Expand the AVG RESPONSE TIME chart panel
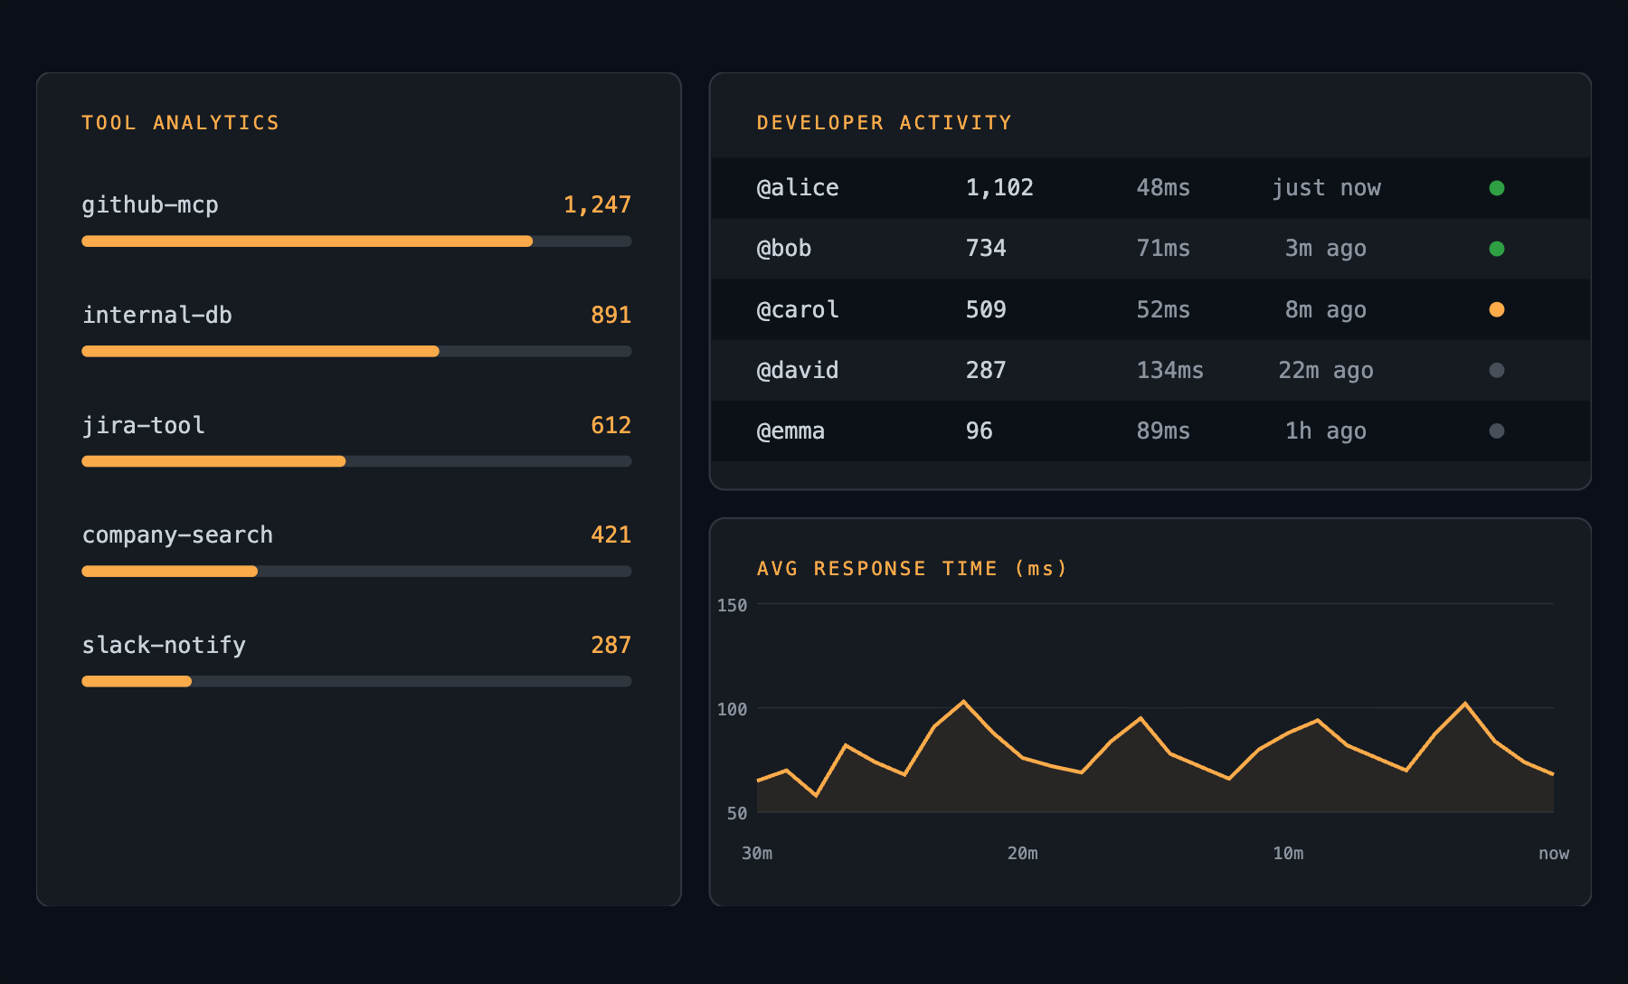The height and width of the screenshot is (984, 1628). tap(913, 568)
